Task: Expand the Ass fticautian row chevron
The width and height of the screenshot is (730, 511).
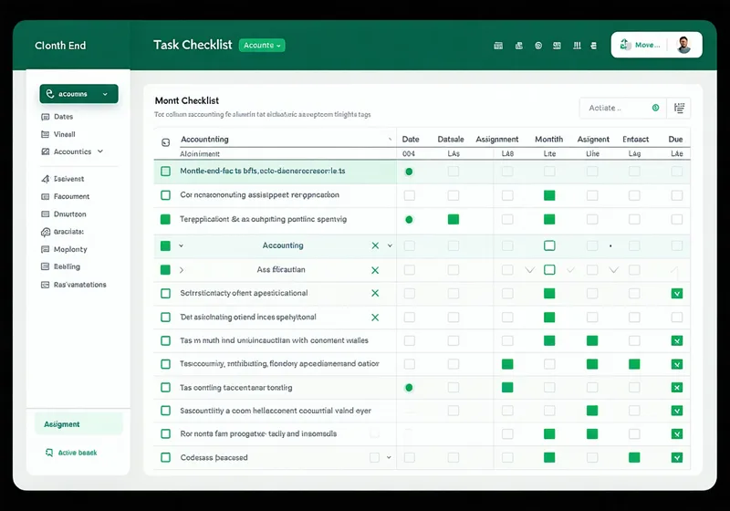Action: 182,270
